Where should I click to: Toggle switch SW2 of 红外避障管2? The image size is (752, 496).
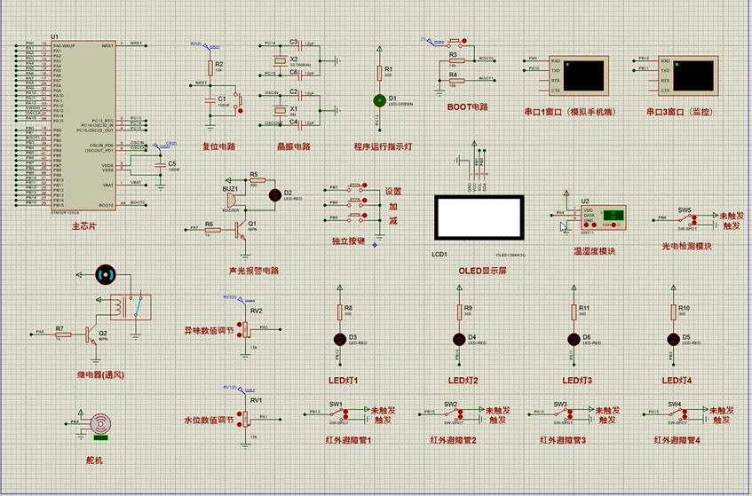coord(453,415)
